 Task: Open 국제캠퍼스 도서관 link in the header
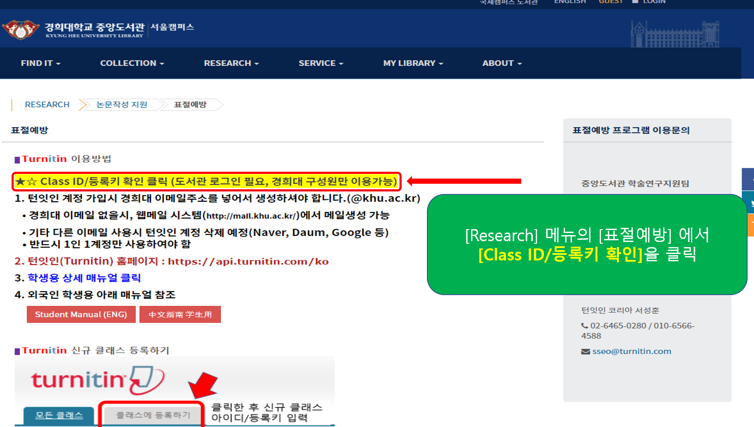508,2
